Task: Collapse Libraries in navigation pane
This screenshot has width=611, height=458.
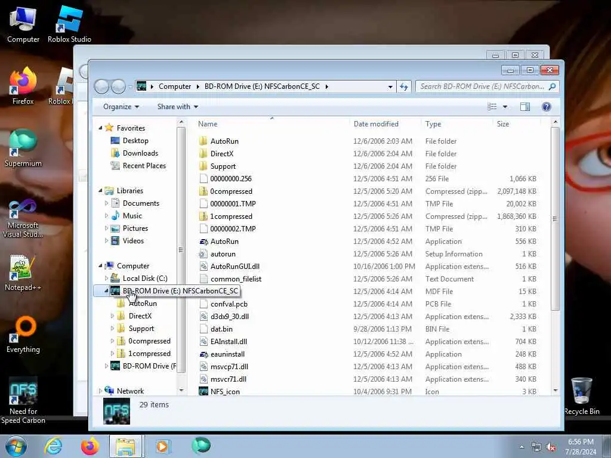Action: click(100, 190)
